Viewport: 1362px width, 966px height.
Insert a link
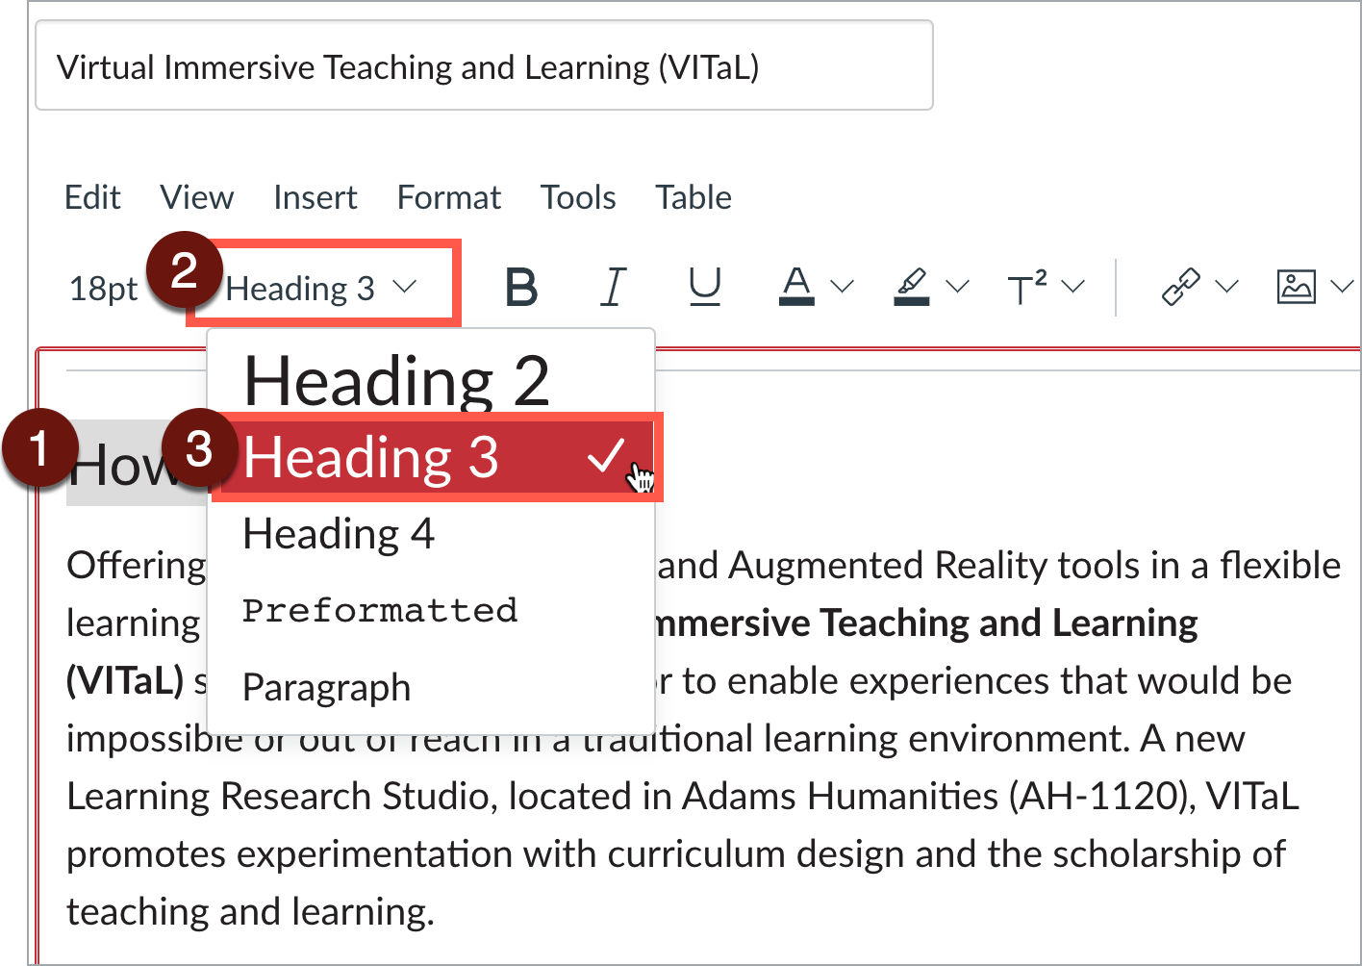1180,286
